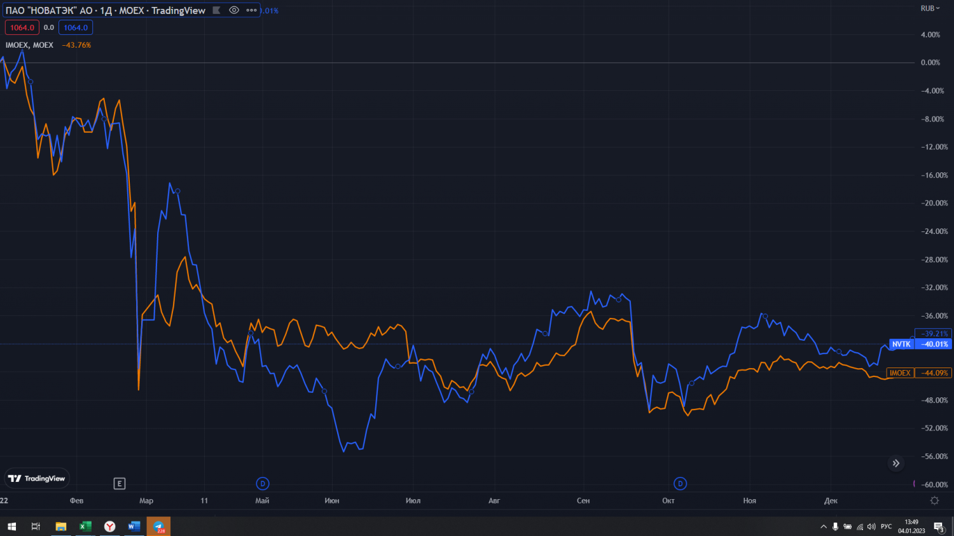Select the IMOEX, MOEX comparison legend

[x=29, y=45]
